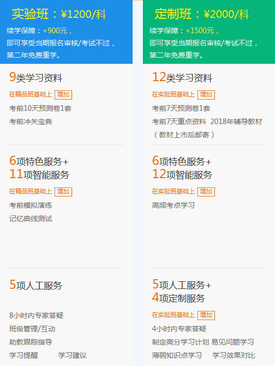275x366 pixels.
Task: Click 增加 badge under 9类学习资料
Action: pyautogui.click(x=63, y=94)
